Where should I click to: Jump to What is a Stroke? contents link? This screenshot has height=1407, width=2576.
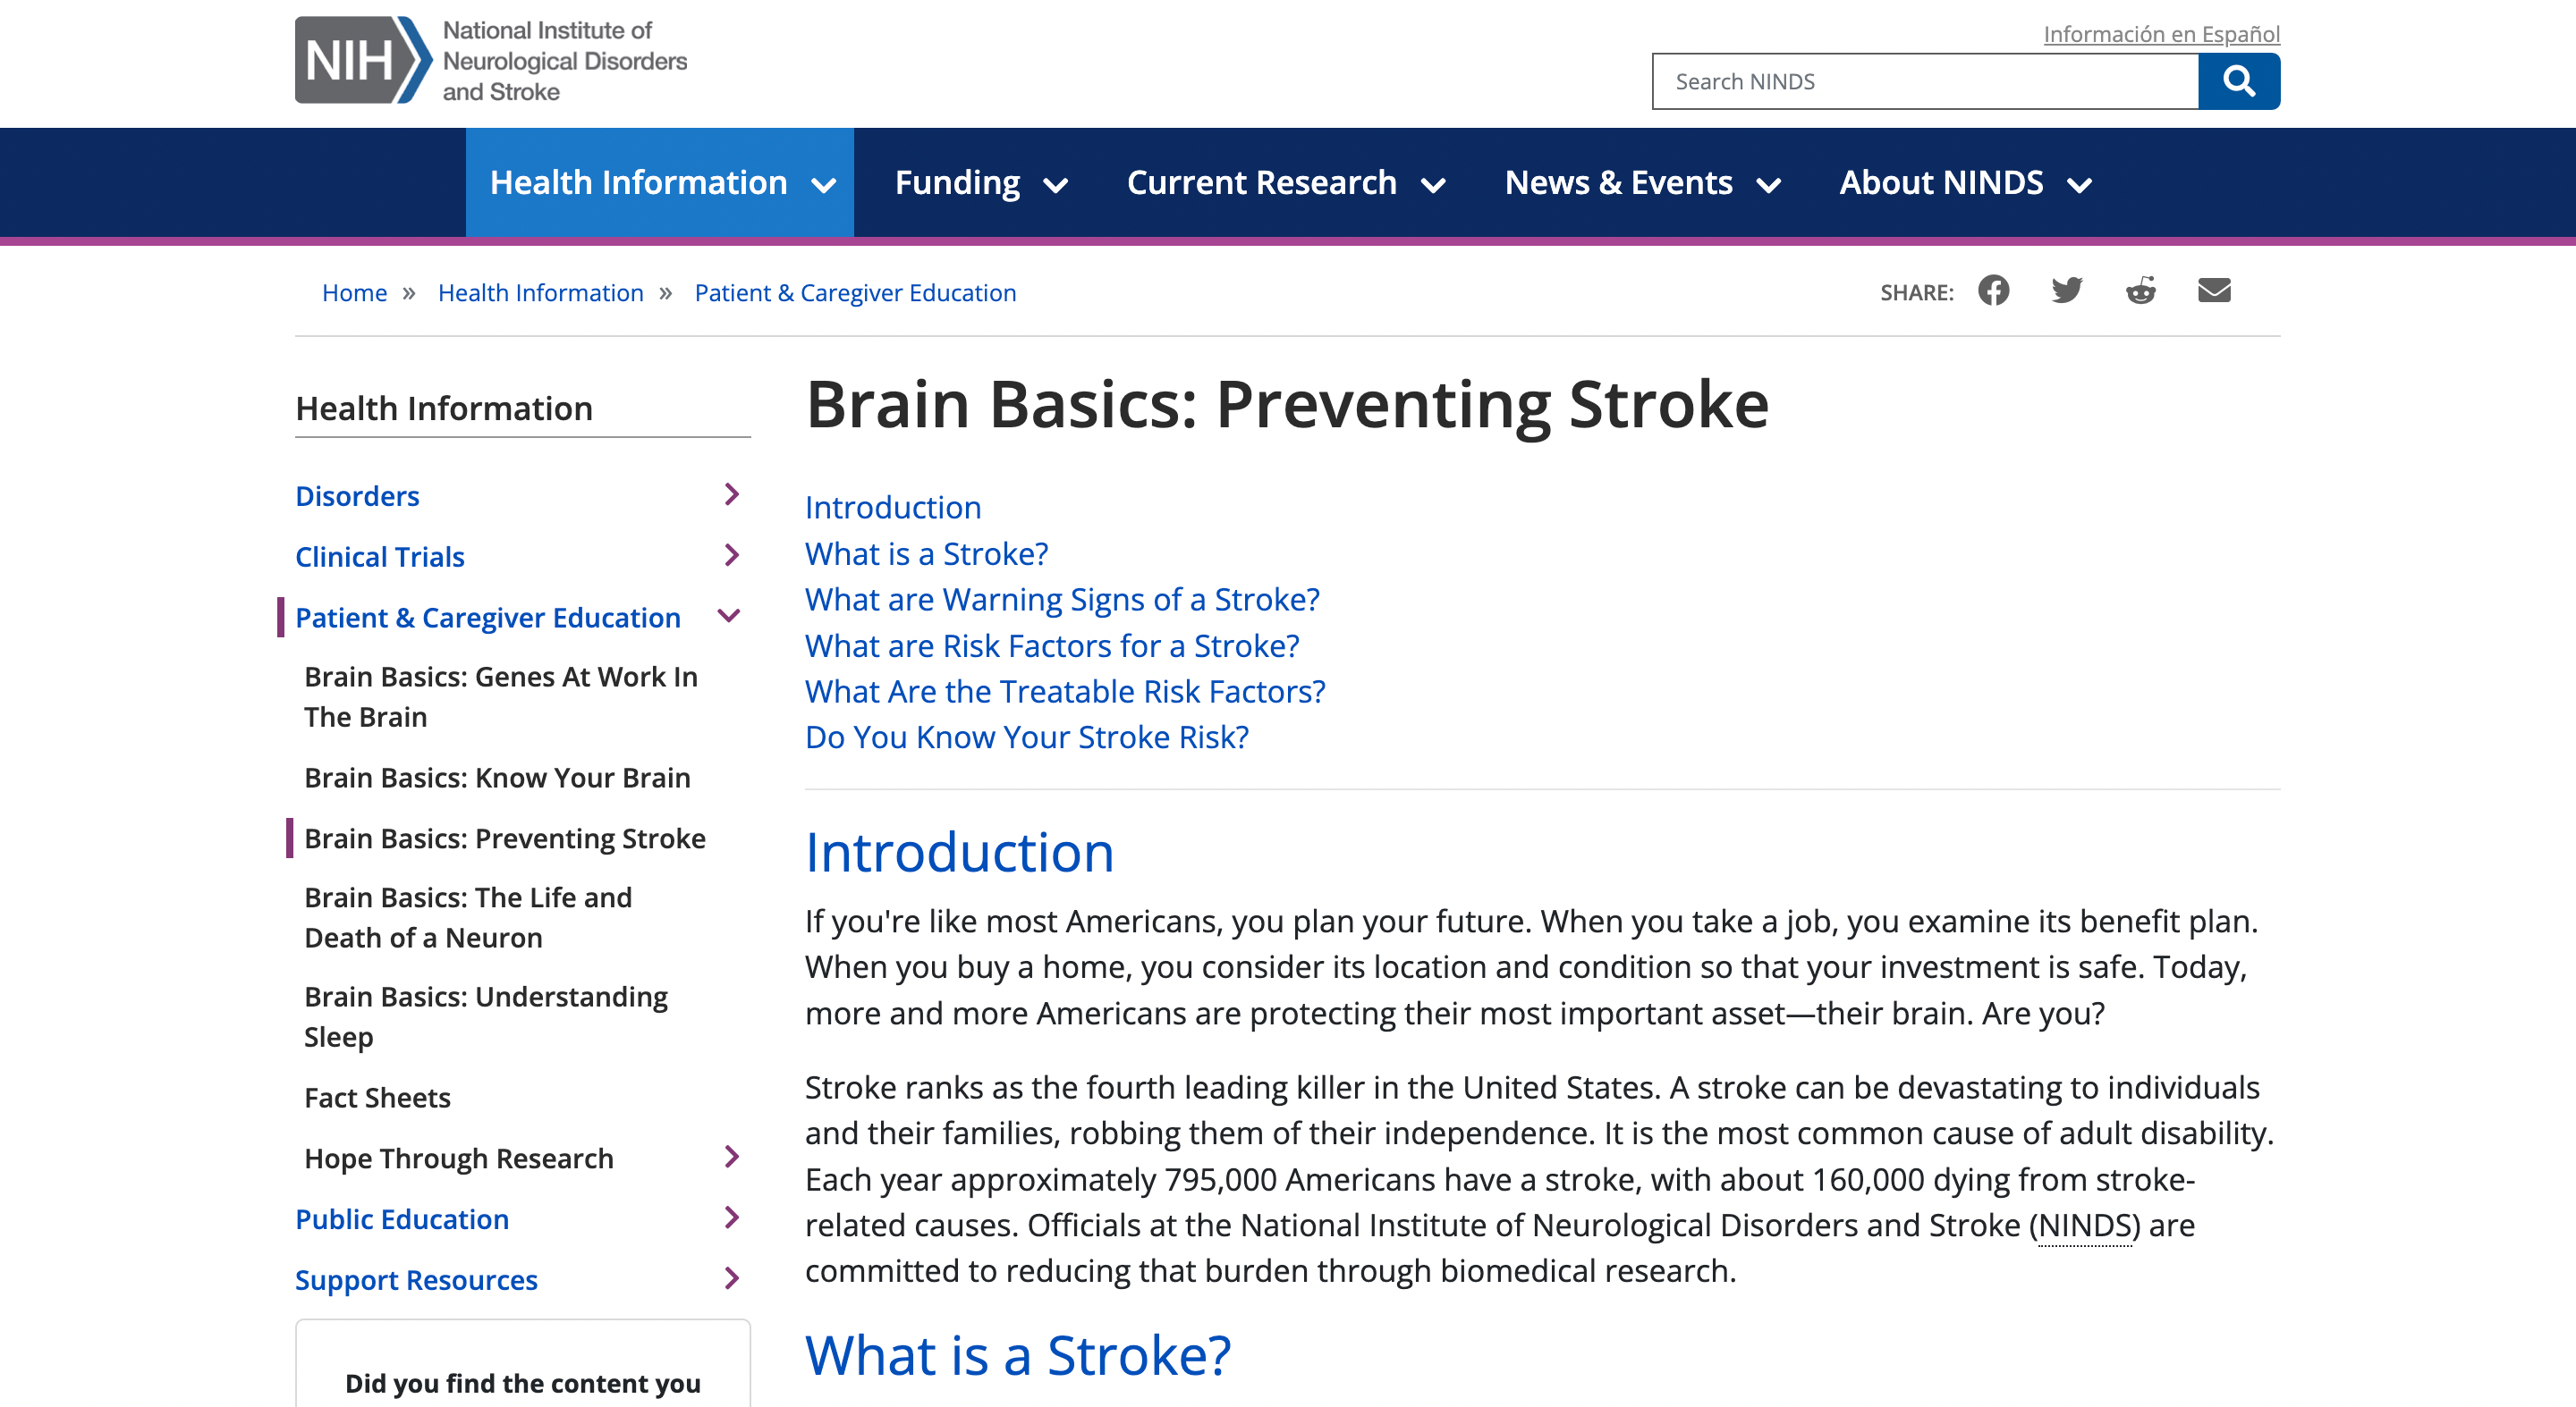pos(927,553)
